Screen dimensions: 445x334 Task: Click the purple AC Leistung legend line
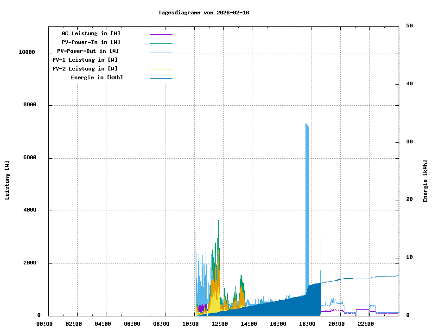(161, 34)
